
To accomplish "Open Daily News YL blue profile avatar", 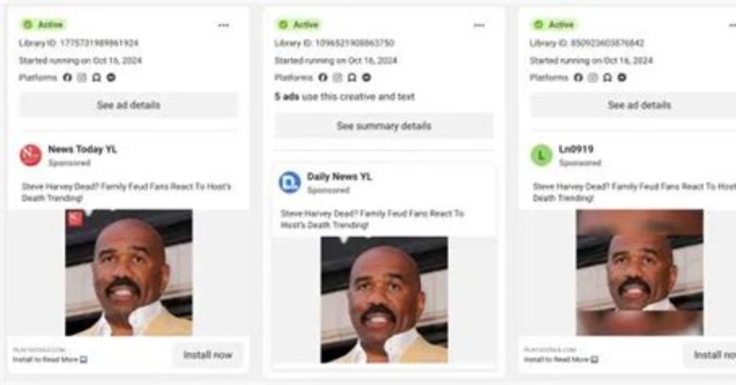I will (x=289, y=182).
